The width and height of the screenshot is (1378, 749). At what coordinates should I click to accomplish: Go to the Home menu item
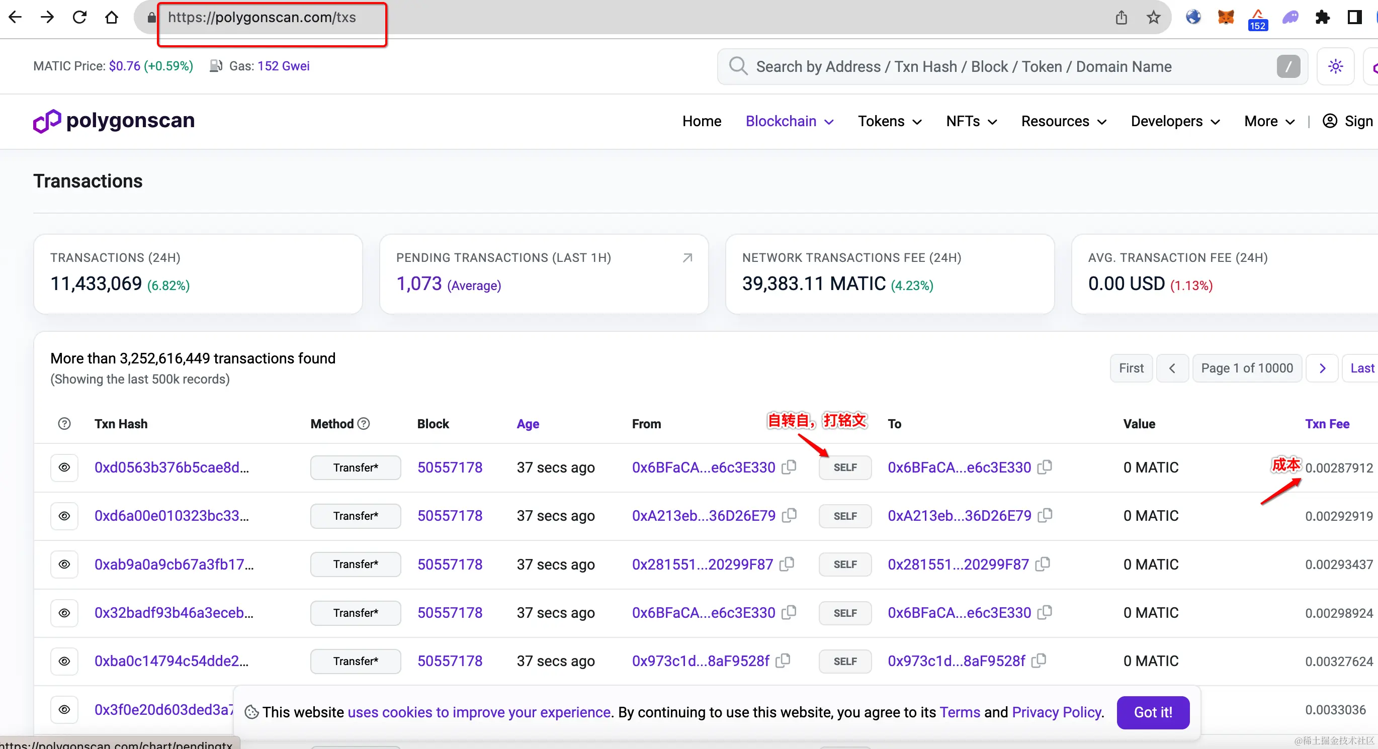pos(701,121)
